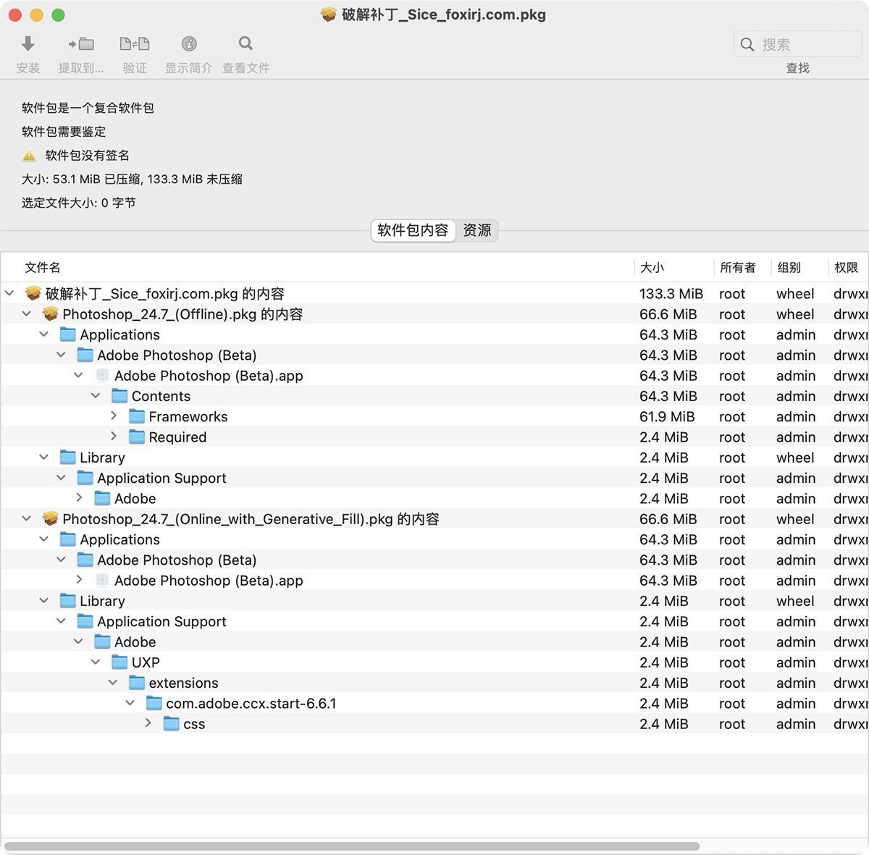The image size is (869, 855).
Task: Select the 软件包内容 tab
Action: tap(413, 230)
